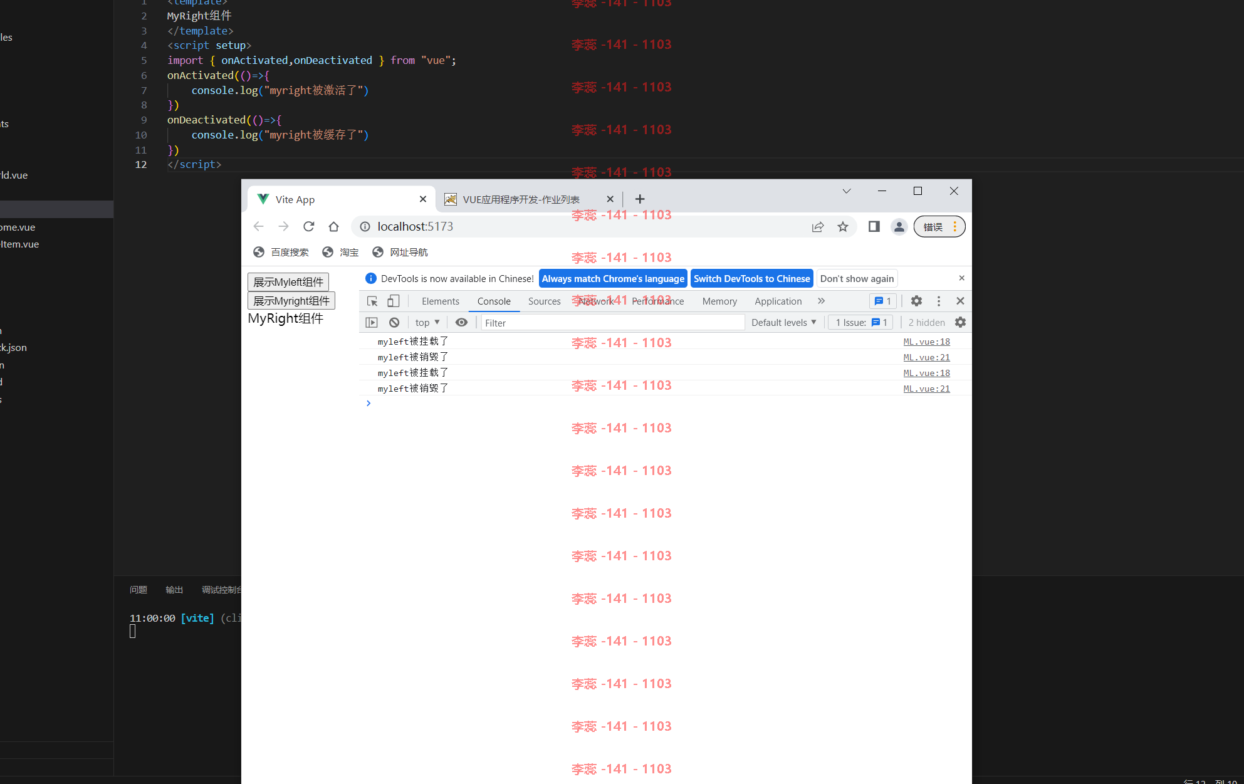
Task: Click the browser back arrow
Action: coord(258,226)
